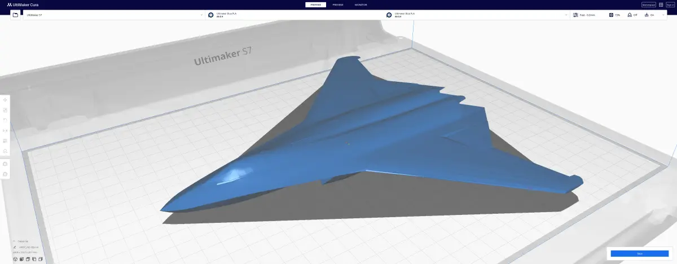Select the Rotate tool in left toolbar
This screenshot has width=677, height=264.
pyautogui.click(x=5, y=120)
